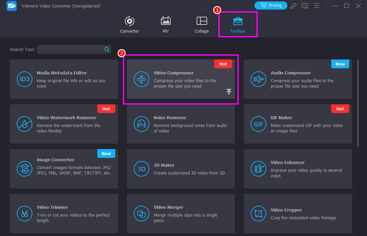Screen dimensions: 367x236
Task: Switch to the Converter tab
Action: pos(129,25)
